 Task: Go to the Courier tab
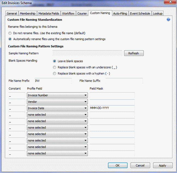82,13
